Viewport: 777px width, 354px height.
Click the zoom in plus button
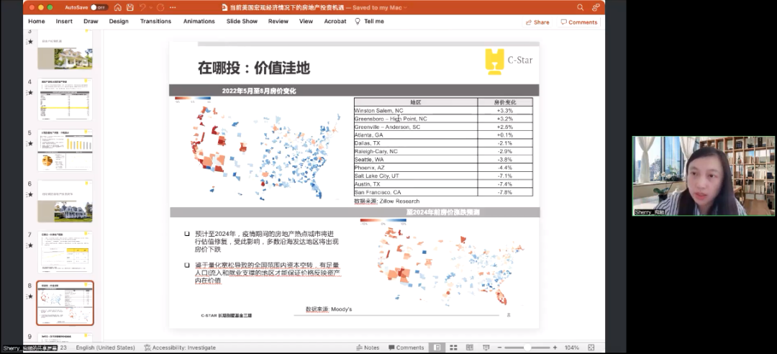[x=555, y=348]
